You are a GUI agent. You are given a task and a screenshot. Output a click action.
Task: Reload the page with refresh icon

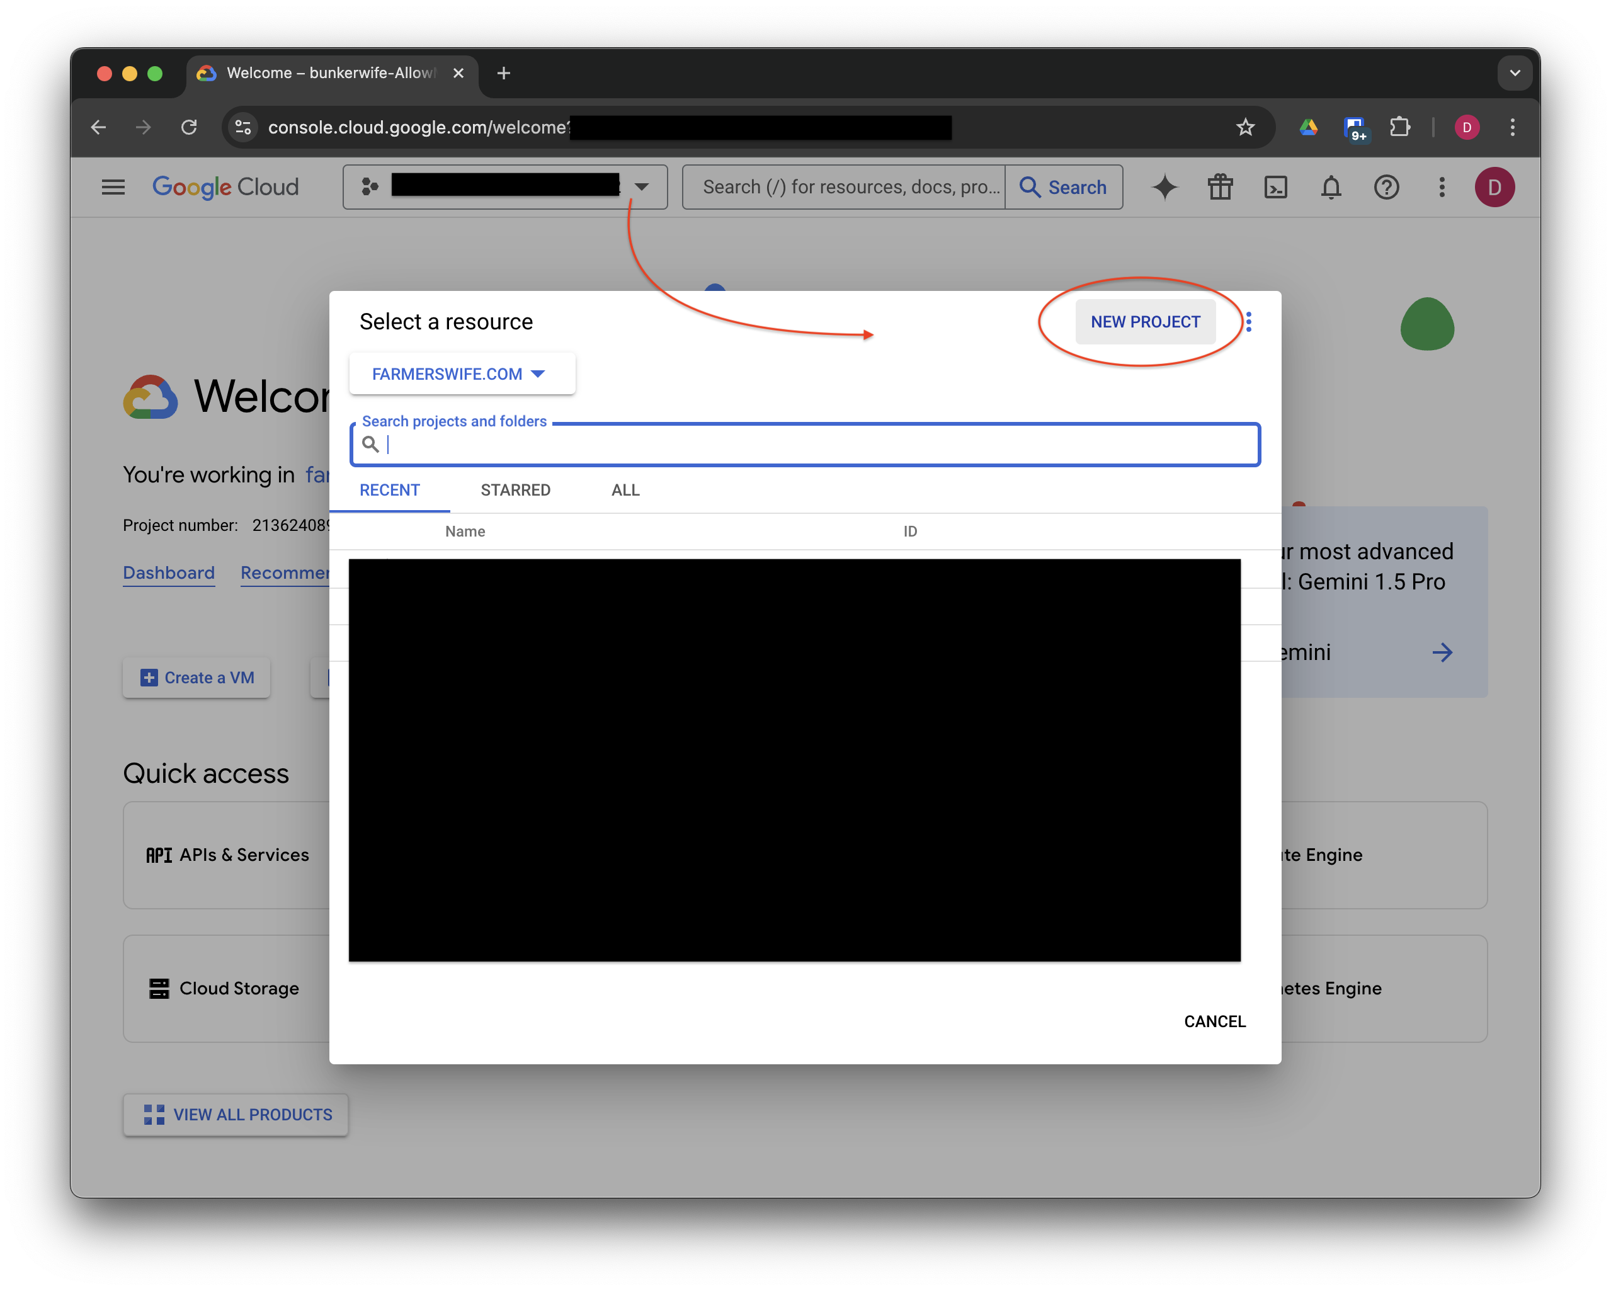click(189, 128)
